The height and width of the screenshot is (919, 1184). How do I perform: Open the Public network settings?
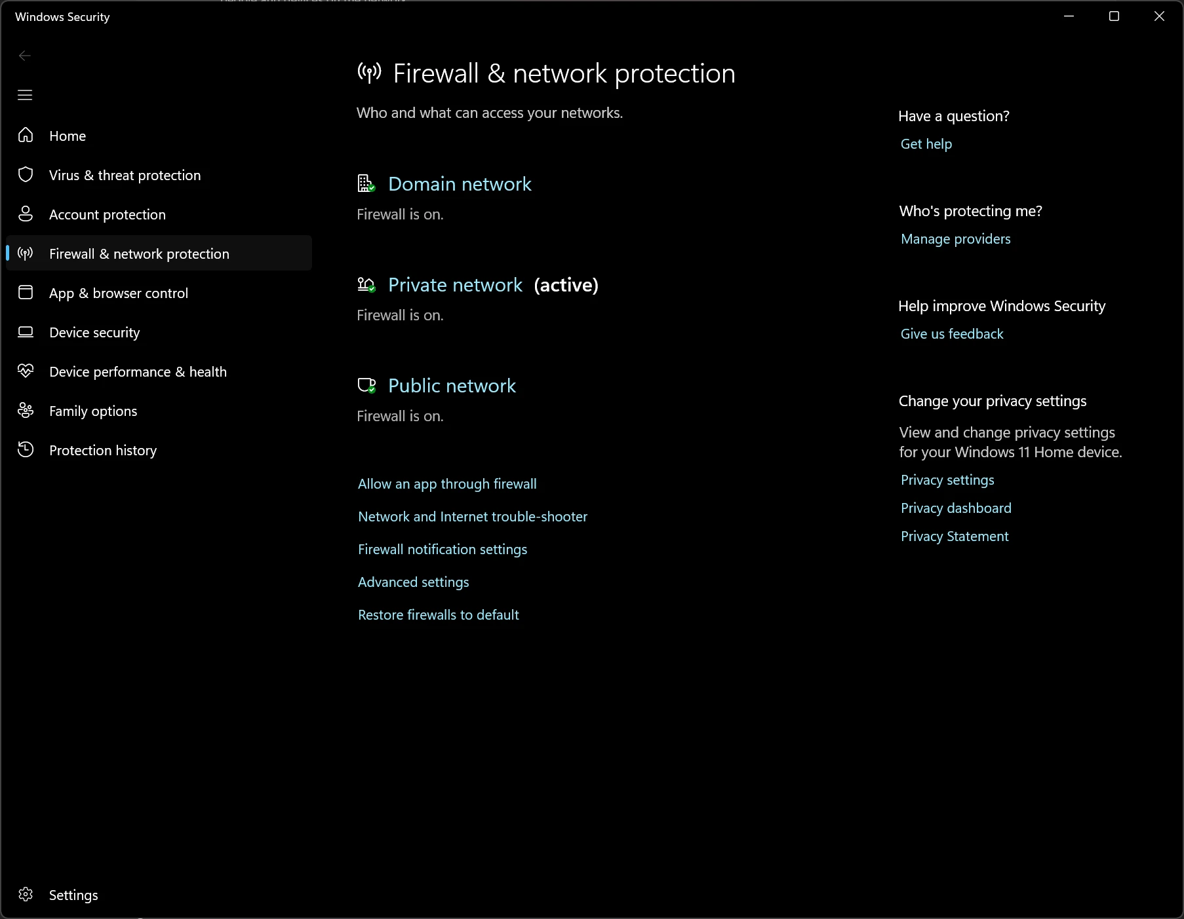[x=452, y=386]
